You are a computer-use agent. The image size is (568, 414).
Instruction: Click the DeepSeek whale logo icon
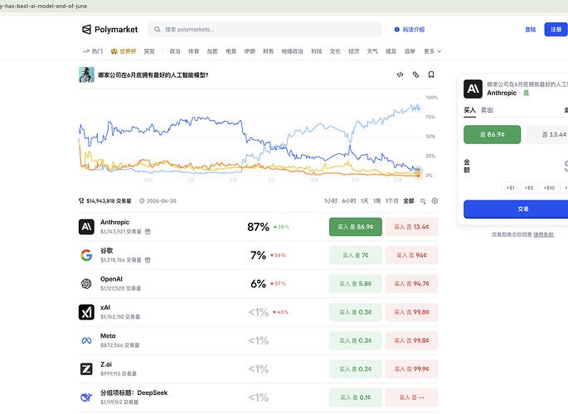[86, 397]
